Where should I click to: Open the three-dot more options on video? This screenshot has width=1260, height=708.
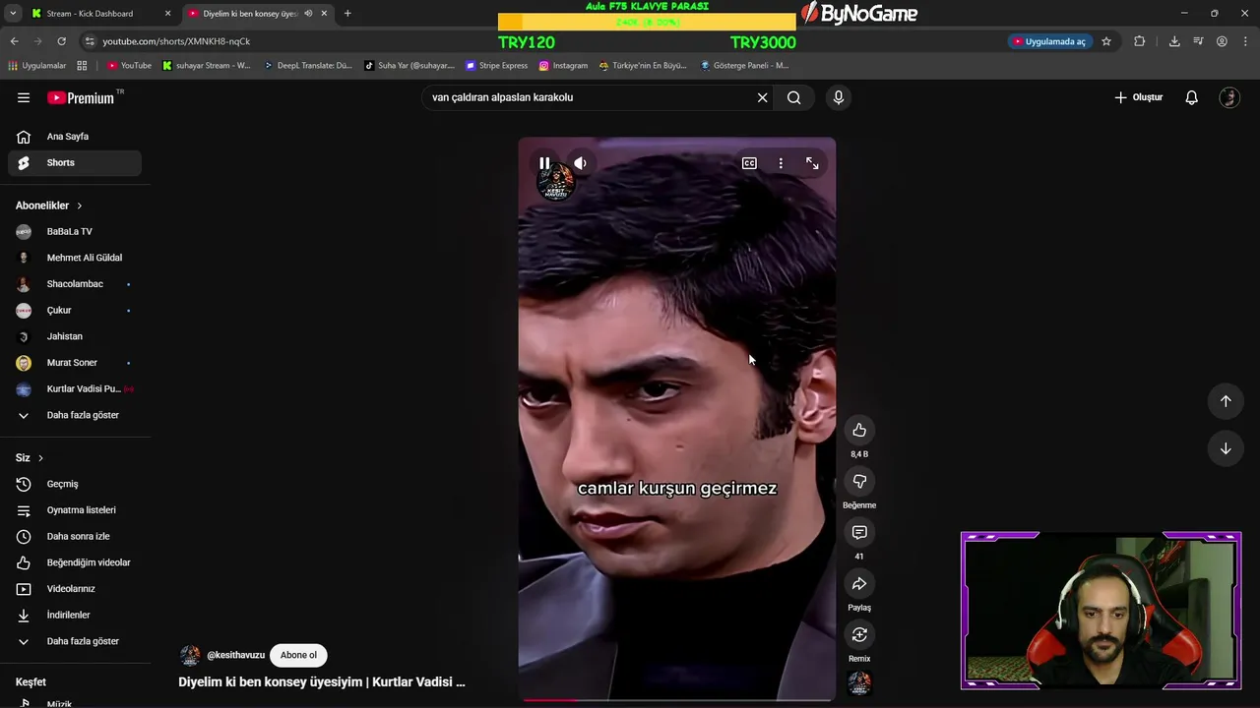(x=781, y=163)
